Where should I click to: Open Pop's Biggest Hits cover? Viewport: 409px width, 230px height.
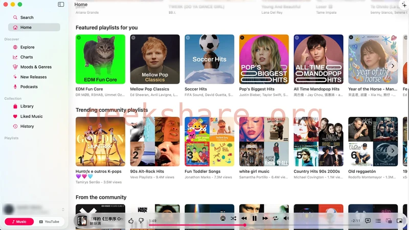coord(264,59)
